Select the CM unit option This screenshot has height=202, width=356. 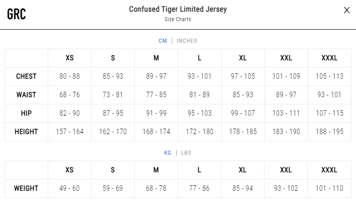(163, 41)
